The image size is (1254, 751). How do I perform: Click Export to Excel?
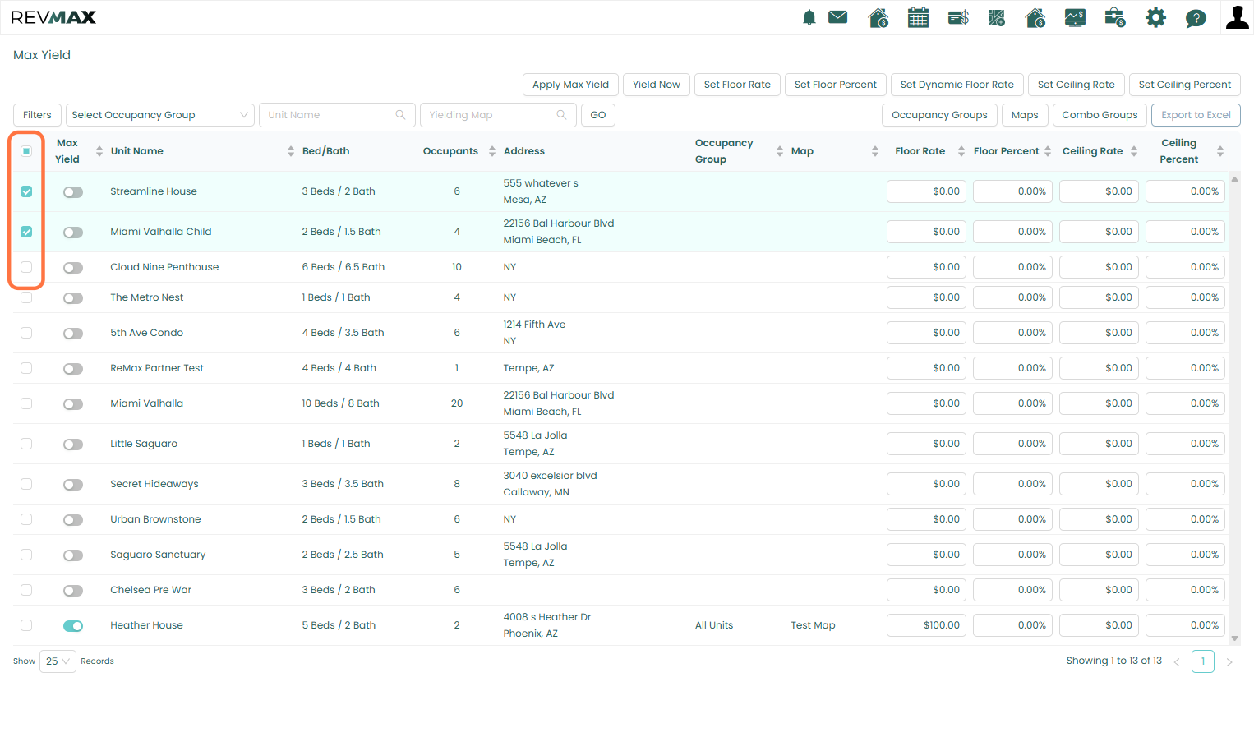pyautogui.click(x=1196, y=115)
